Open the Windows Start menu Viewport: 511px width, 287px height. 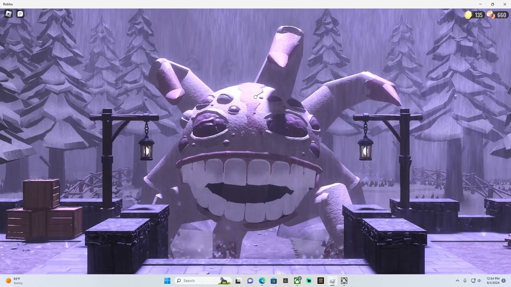pos(167,281)
